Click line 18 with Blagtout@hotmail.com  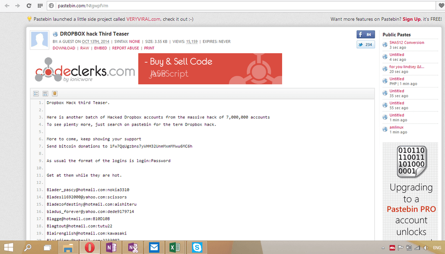coord(80,226)
